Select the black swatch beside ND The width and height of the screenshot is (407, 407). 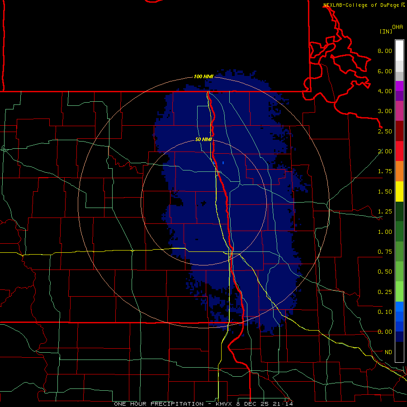(x=399, y=352)
